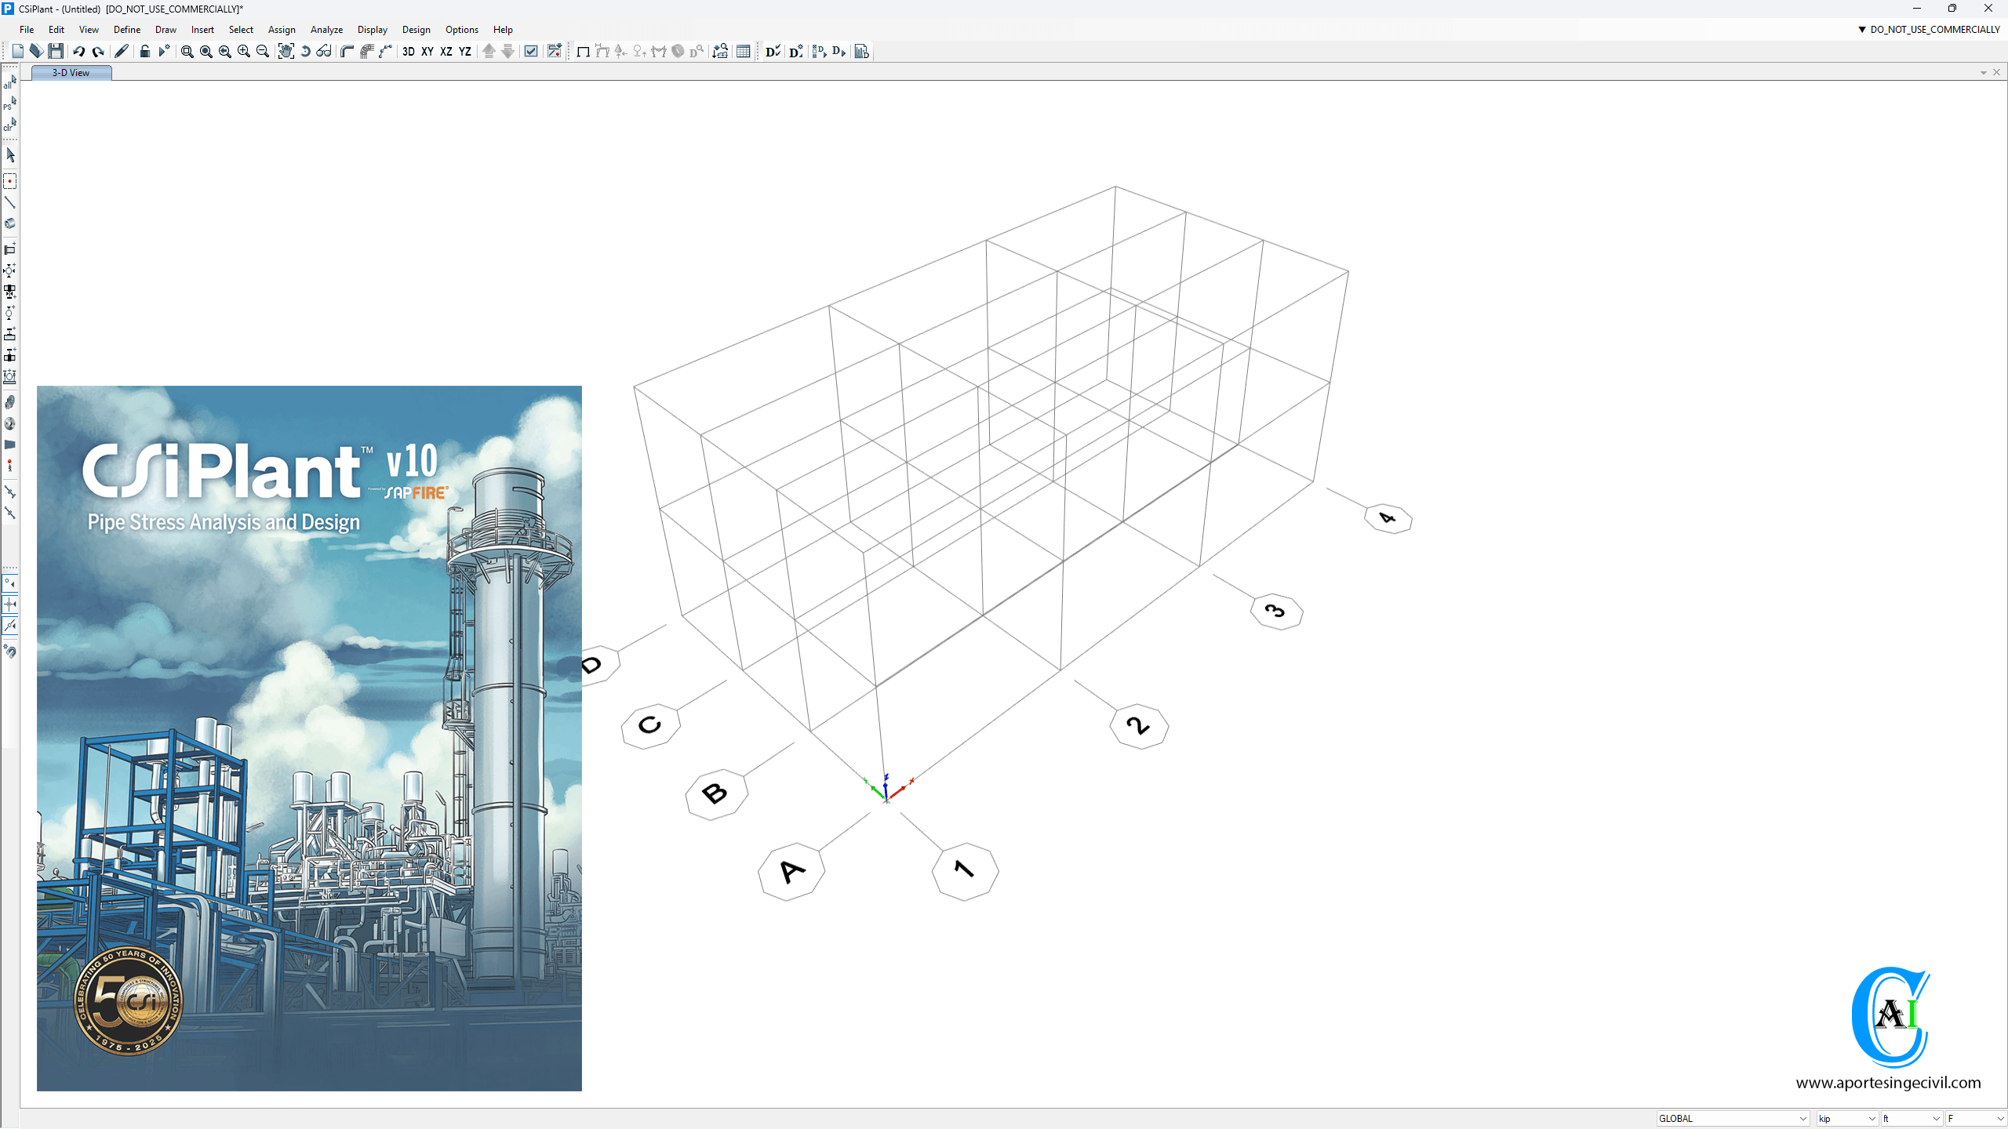Image resolution: width=2008 pixels, height=1129 pixels.
Task: Toggle the snap to points button
Action: (10, 583)
